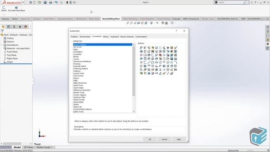This screenshot has width=270, height=152.
Task: Switch to the Motion Study 1 tab
Action: 44,147
